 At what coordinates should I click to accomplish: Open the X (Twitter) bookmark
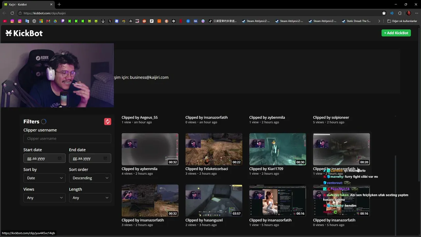pyautogui.click(x=110, y=21)
